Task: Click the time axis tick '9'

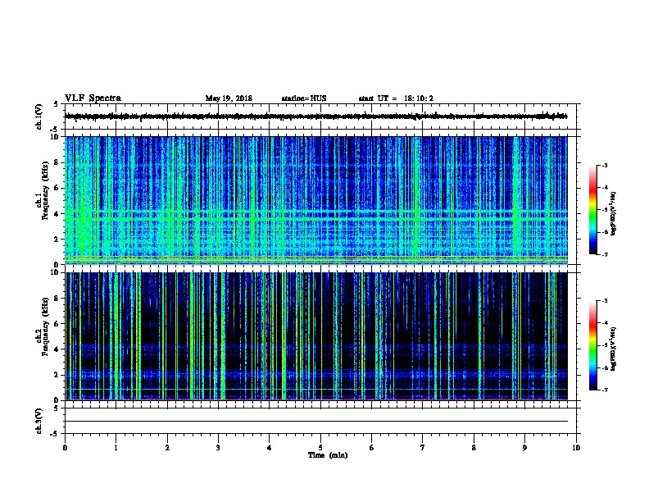Action: coord(524,447)
